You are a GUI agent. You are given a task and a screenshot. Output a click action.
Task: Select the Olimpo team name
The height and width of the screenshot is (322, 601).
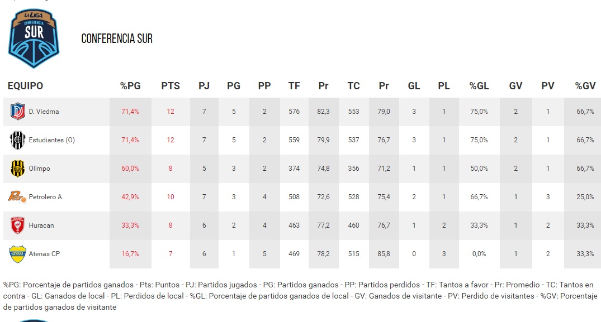40,169
